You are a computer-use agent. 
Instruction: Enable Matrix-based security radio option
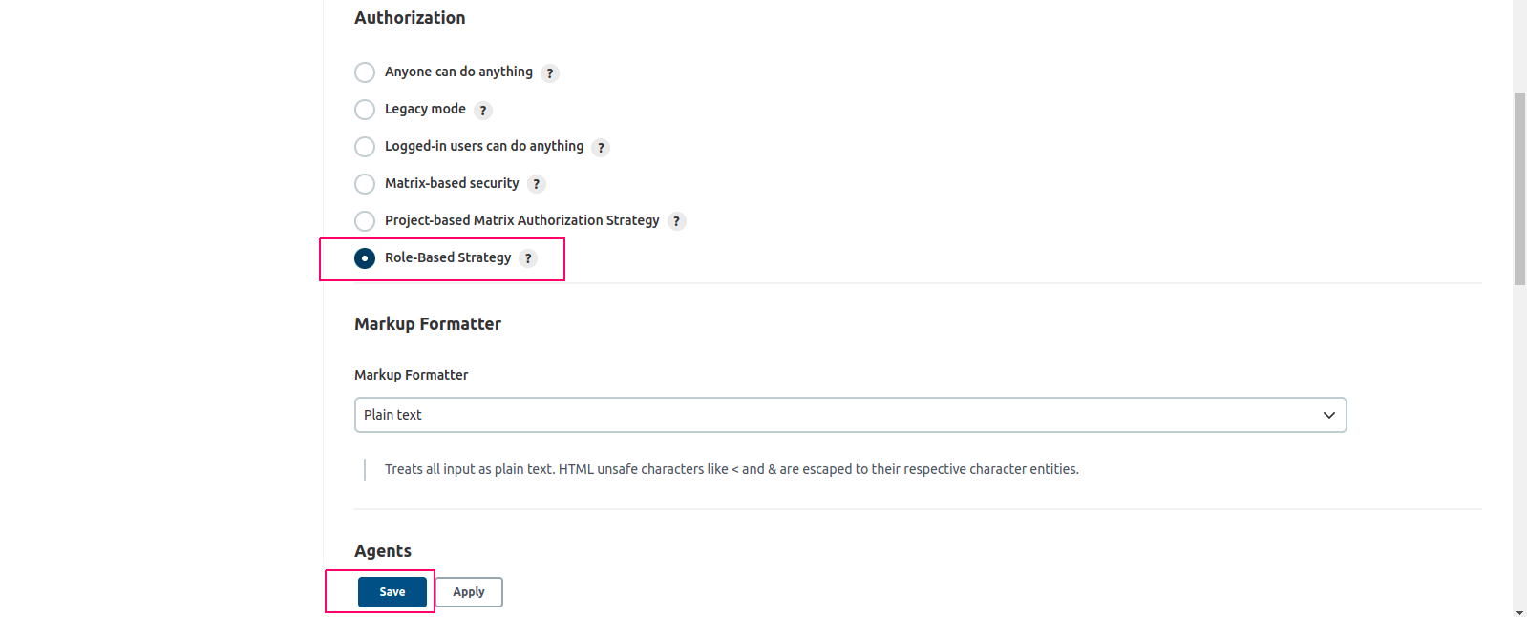point(365,184)
